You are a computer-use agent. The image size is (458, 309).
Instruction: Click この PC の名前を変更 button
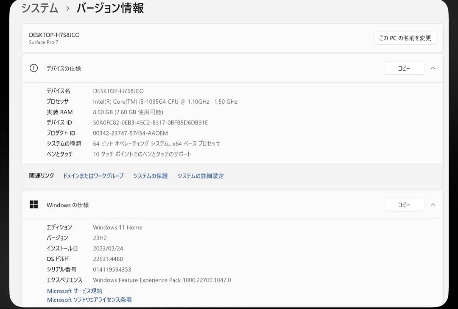tap(405, 38)
